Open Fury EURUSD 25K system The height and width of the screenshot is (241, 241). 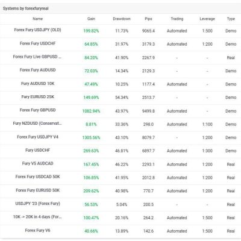[x=37, y=96]
